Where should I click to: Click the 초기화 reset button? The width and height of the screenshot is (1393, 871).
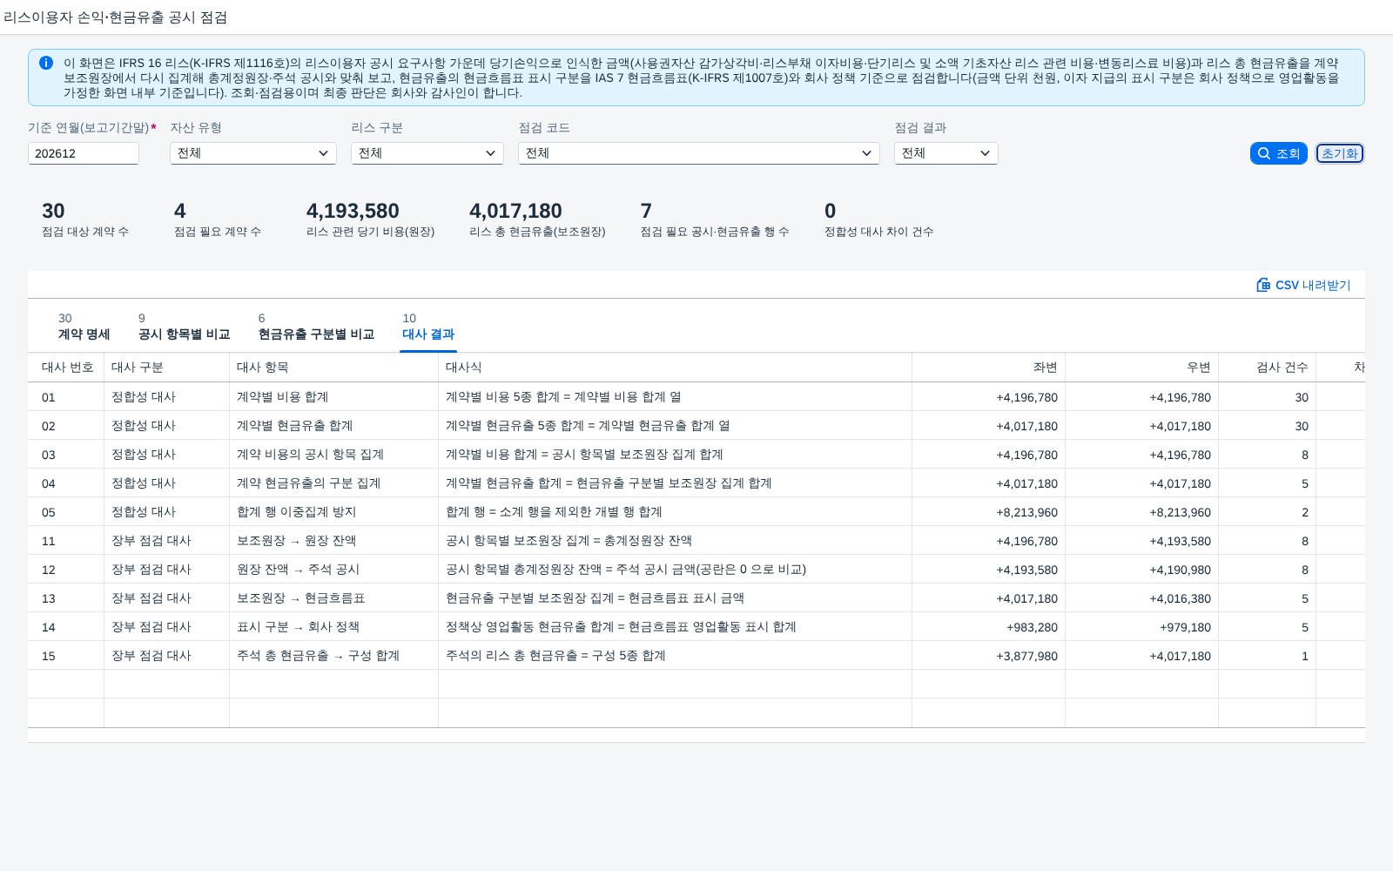click(1339, 153)
